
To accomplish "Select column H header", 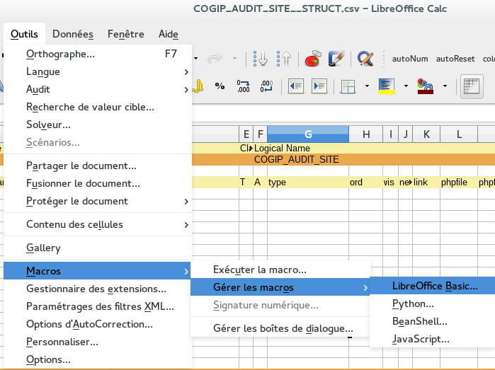I will tap(366, 134).
